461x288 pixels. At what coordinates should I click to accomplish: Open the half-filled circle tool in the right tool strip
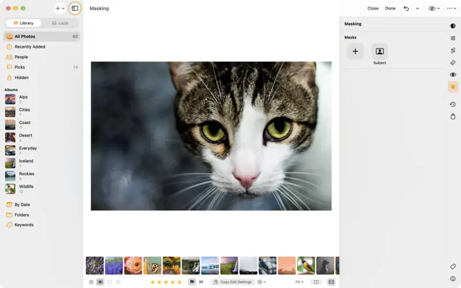[453, 26]
